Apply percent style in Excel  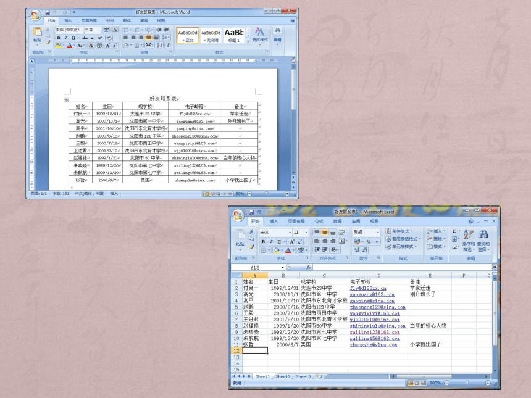click(369, 242)
